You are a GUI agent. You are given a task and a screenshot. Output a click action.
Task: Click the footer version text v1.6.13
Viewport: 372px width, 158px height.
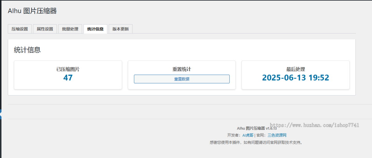pyautogui.click(x=271, y=128)
